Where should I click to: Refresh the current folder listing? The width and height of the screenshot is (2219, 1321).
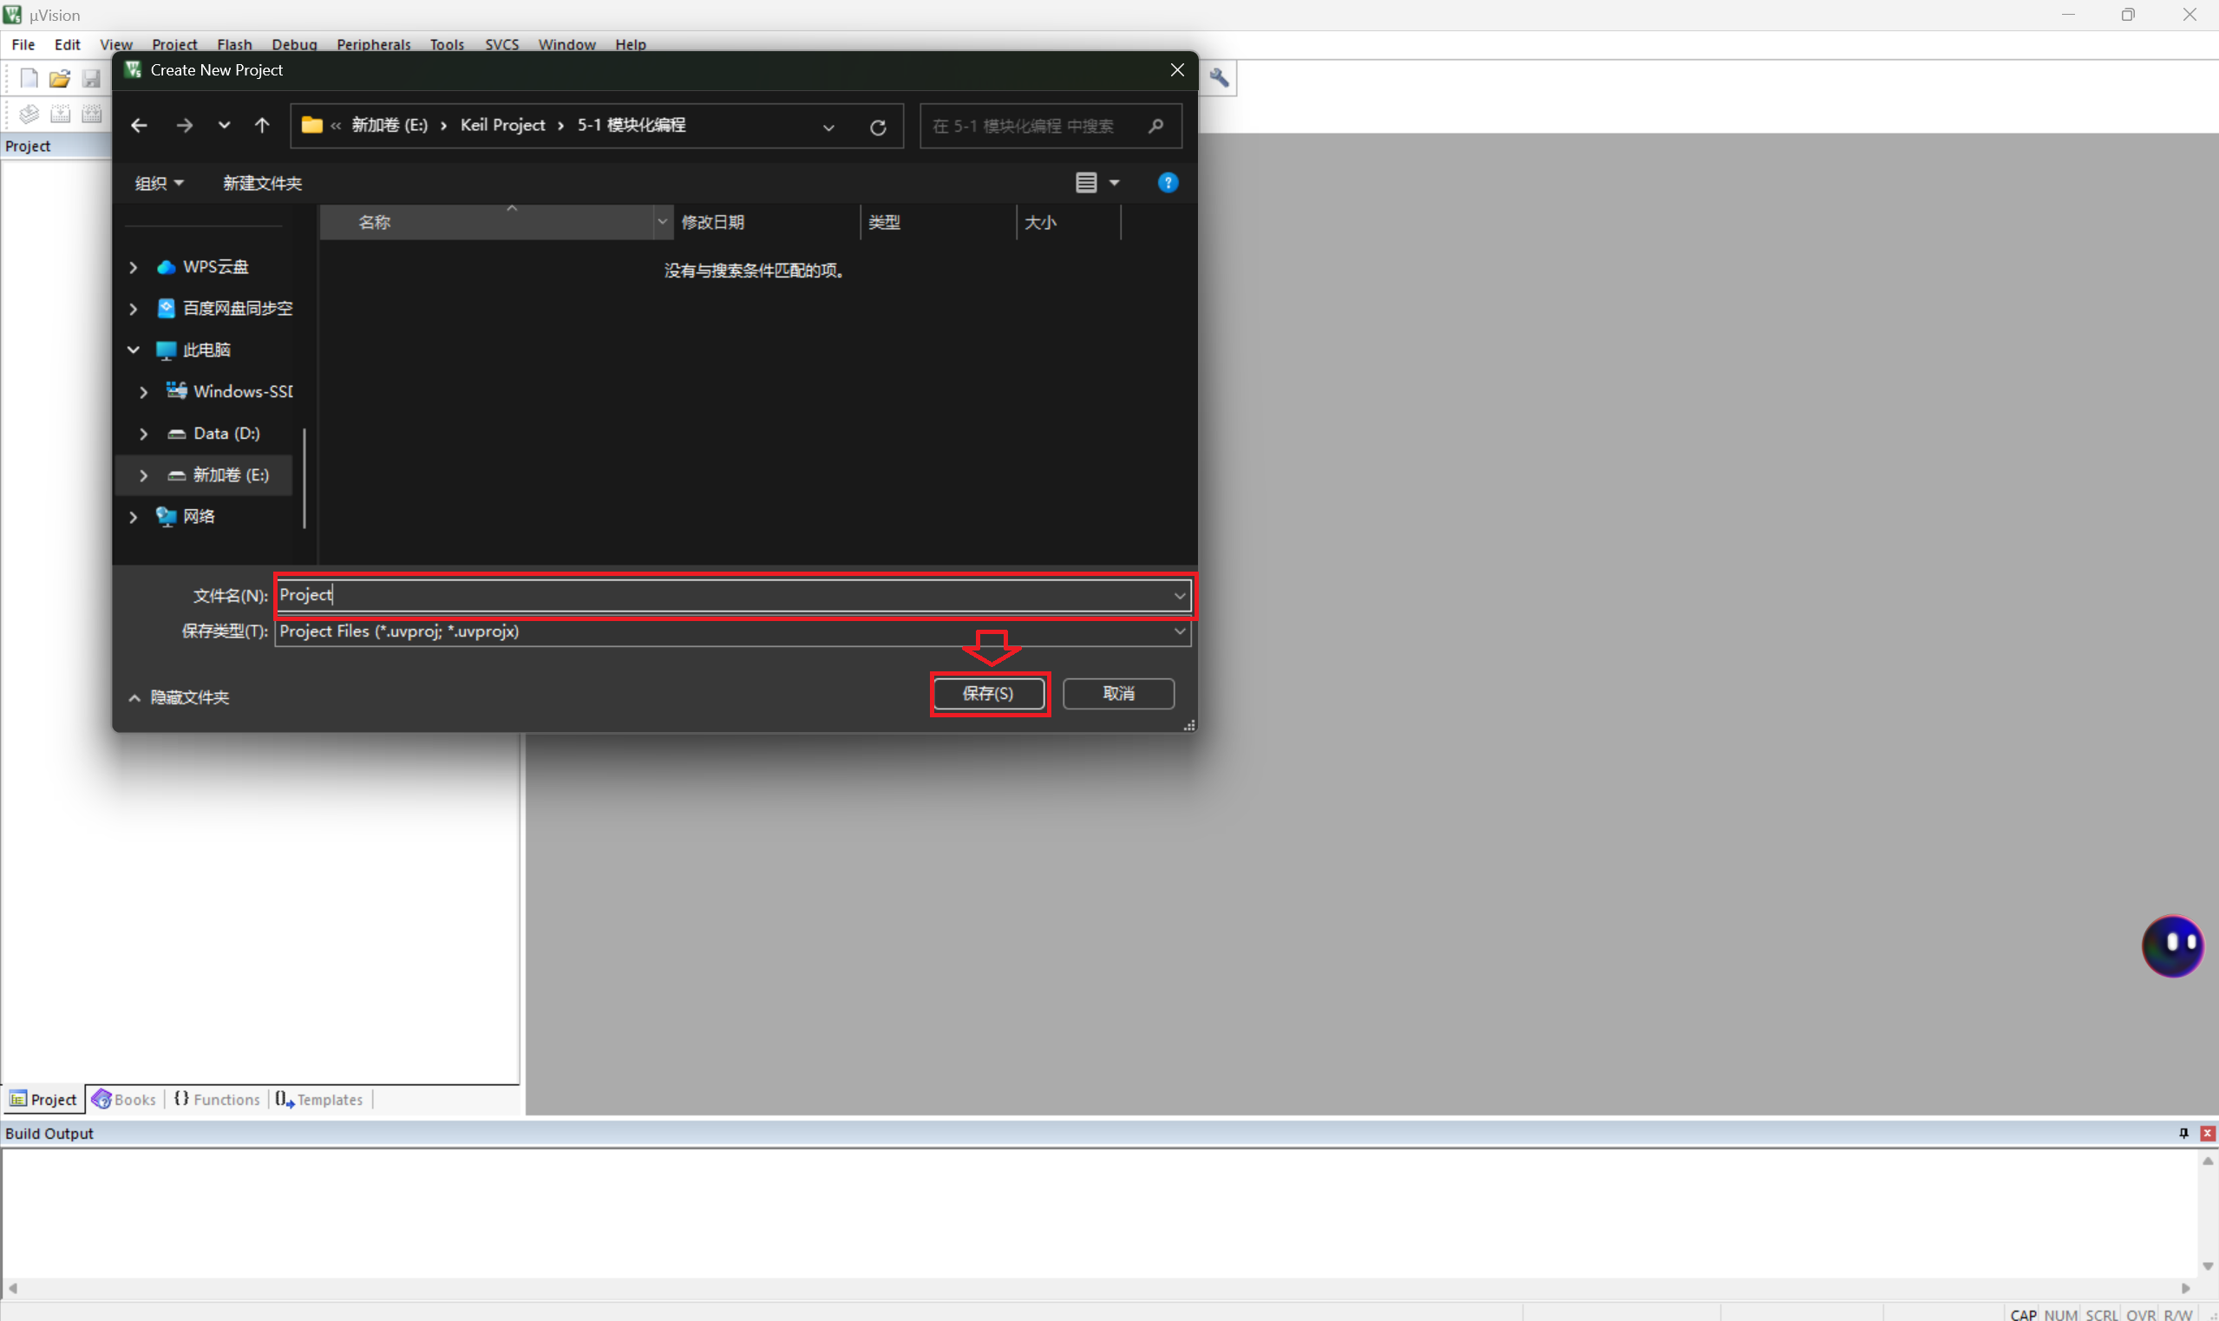[x=878, y=127]
